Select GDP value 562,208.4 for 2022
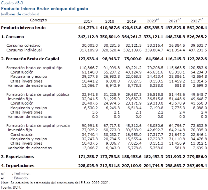 [197, 28]
